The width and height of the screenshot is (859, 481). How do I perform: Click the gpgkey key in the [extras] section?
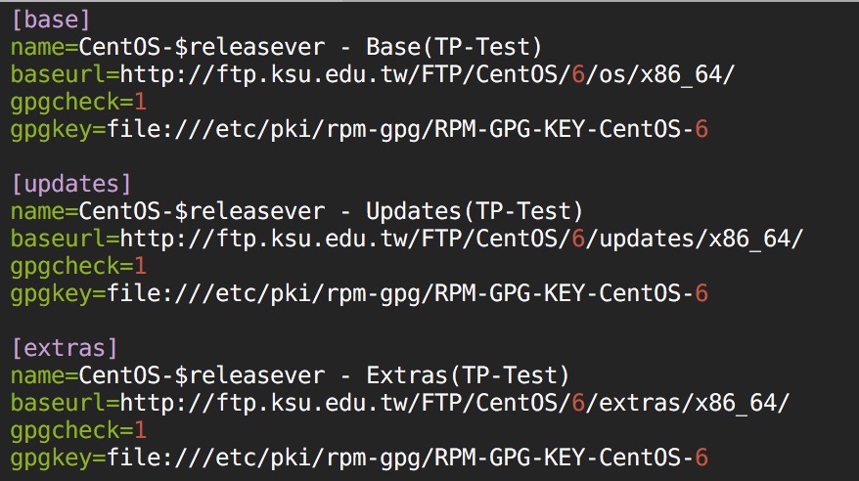click(x=52, y=459)
